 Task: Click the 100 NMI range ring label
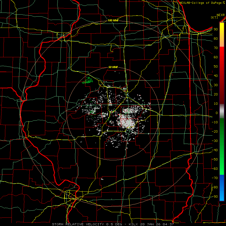pyautogui.click(x=113, y=20)
